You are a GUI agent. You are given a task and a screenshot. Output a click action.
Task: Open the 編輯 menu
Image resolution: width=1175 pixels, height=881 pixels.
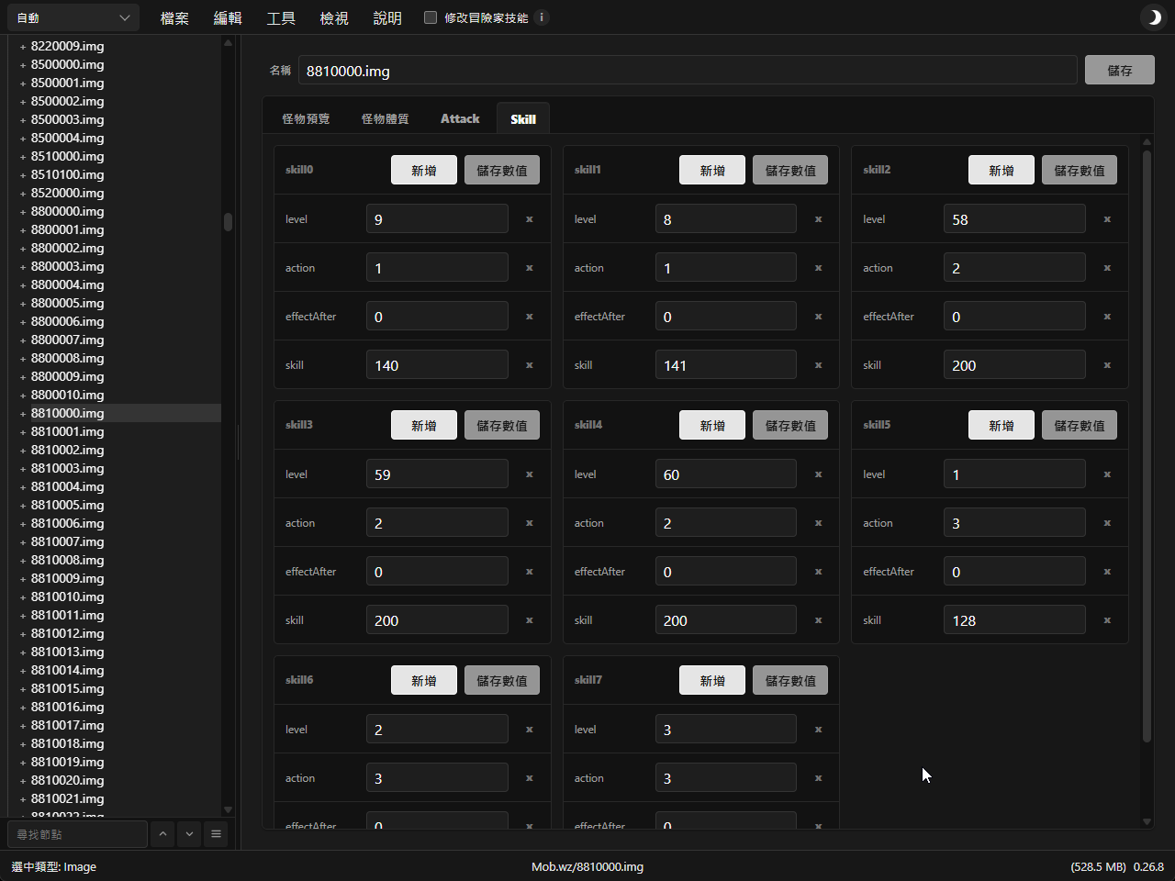228,17
